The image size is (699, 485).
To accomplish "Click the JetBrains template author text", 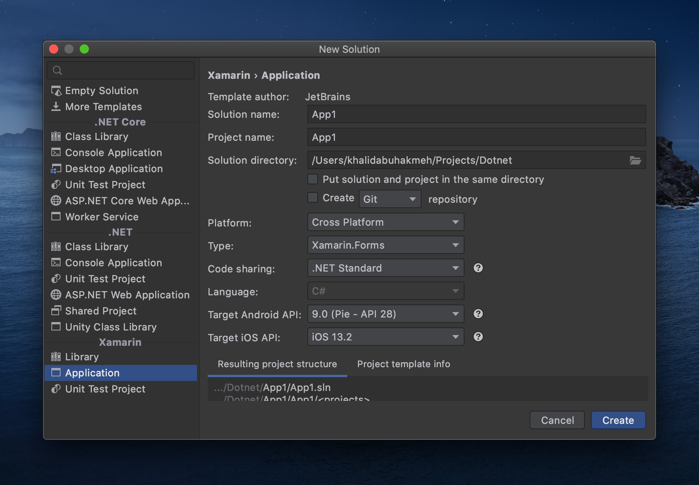I will coord(328,97).
